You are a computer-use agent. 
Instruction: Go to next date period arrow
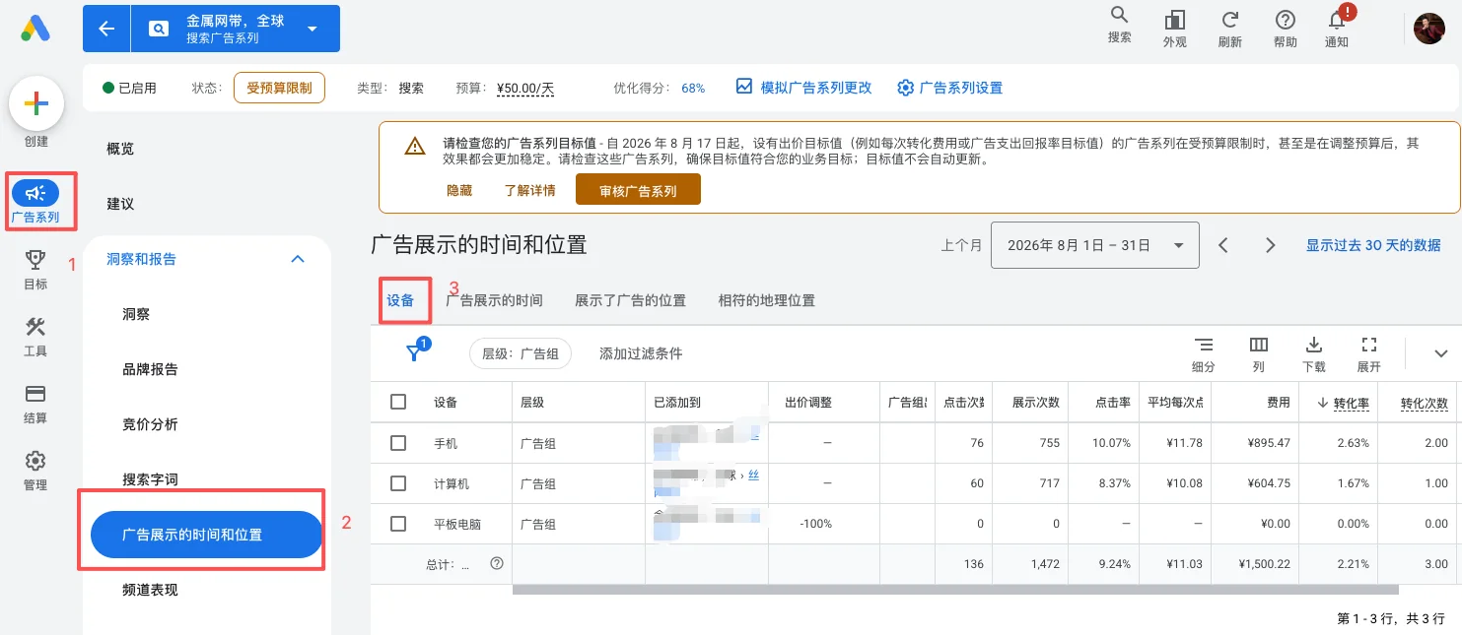1271,245
